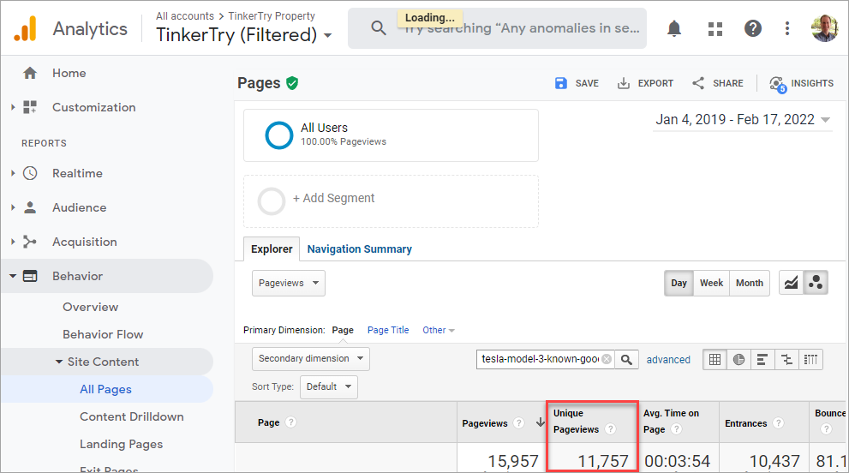Click the search magnifier in top bar
This screenshot has height=473, width=849.
(x=379, y=28)
